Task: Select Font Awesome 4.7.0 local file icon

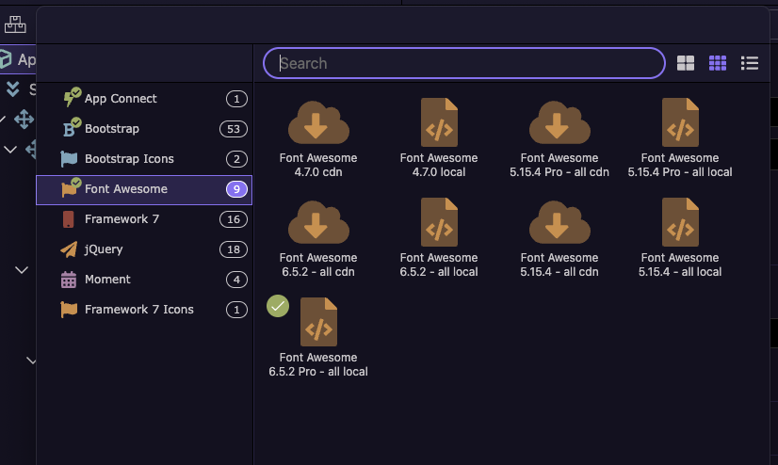Action: click(x=439, y=122)
